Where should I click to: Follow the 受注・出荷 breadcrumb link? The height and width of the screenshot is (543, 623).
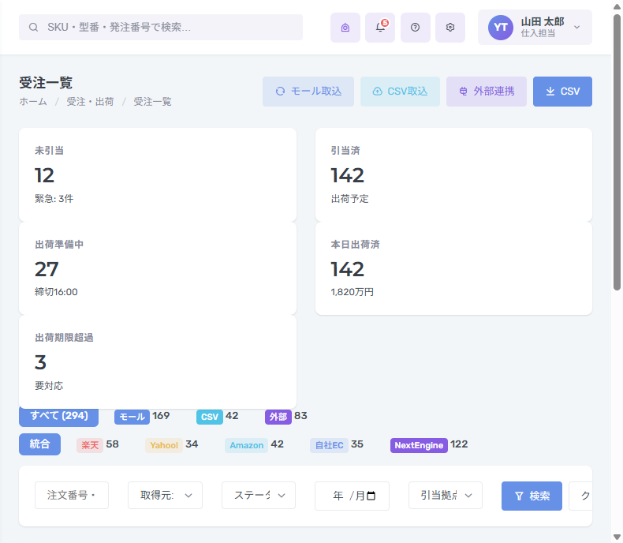coord(90,102)
